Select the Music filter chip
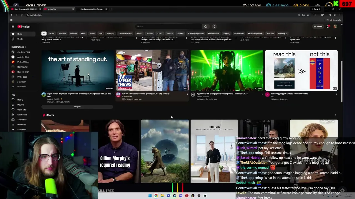 coord(52,33)
